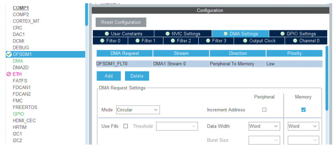335x149 pixels.
Task: Select FMC in the peripheral list
Action: pyautogui.click(x=17, y=100)
